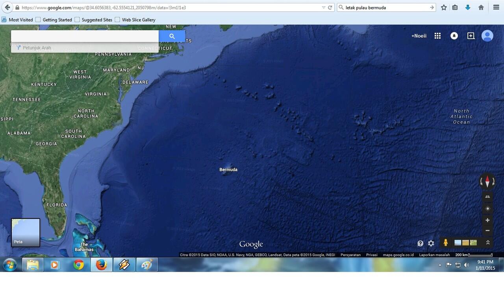
Task: Open the Most Visited bookmarks folder
Action: pos(17,20)
